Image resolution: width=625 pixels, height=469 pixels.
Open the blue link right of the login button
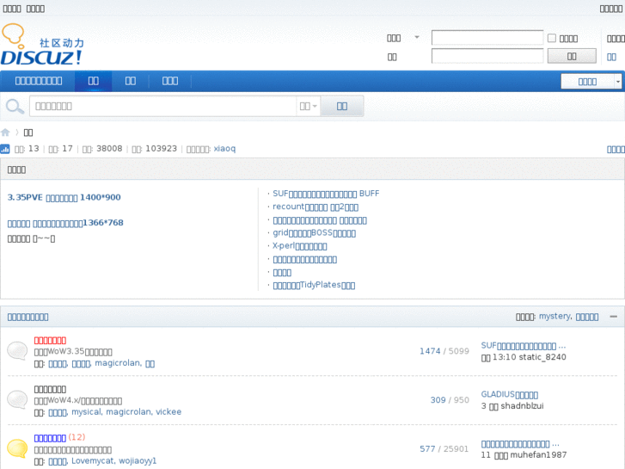click(611, 57)
